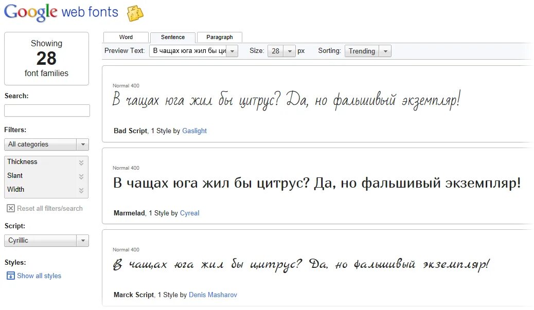The width and height of the screenshot is (534, 310).
Task: Click the yellow font book icon
Action: (135, 13)
